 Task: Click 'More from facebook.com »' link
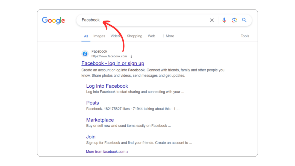(107, 152)
